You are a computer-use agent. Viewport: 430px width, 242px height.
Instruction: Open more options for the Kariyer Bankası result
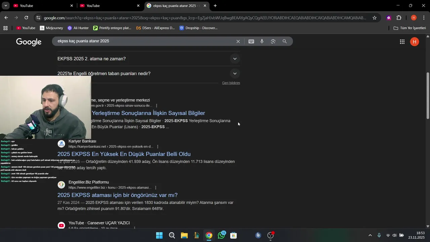click(158, 147)
